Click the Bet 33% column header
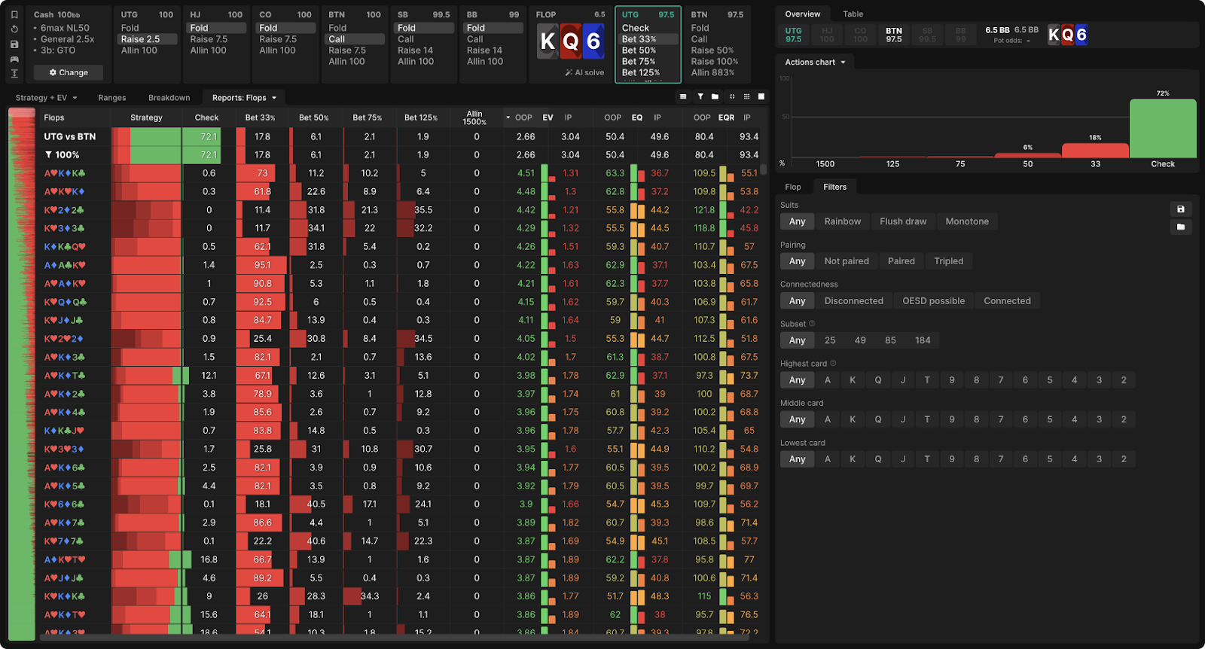 coord(260,117)
